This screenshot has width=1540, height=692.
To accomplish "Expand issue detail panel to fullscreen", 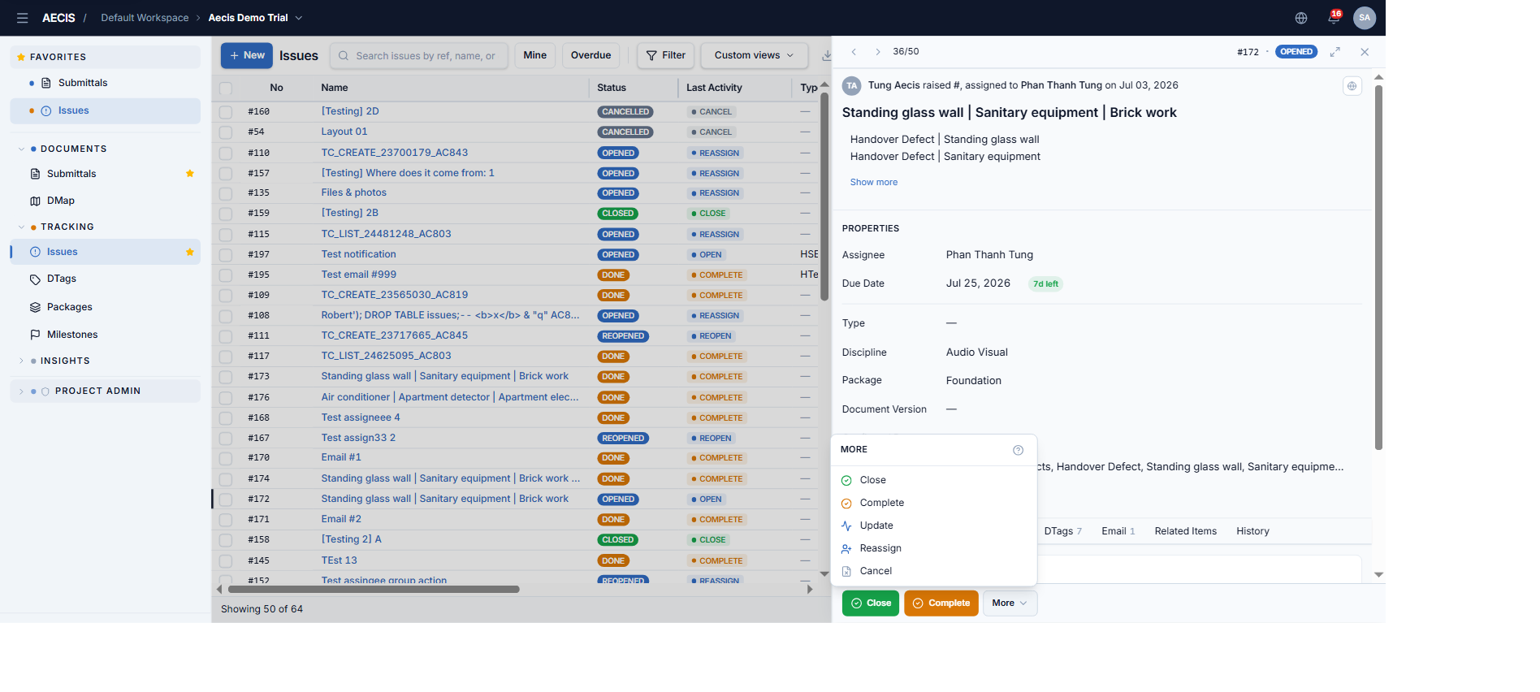I will tap(1335, 52).
